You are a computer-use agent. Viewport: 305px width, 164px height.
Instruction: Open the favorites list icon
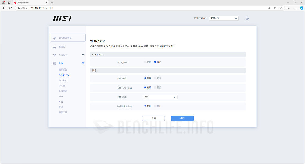click(x=289, y=8)
